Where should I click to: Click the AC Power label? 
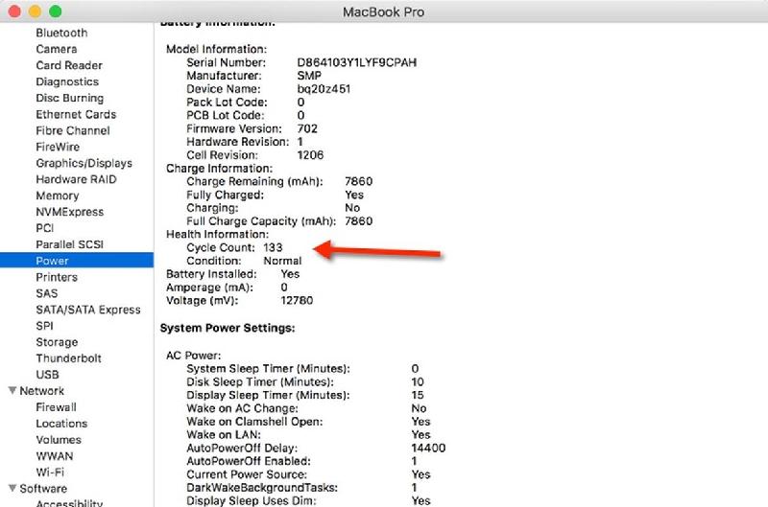coord(194,356)
